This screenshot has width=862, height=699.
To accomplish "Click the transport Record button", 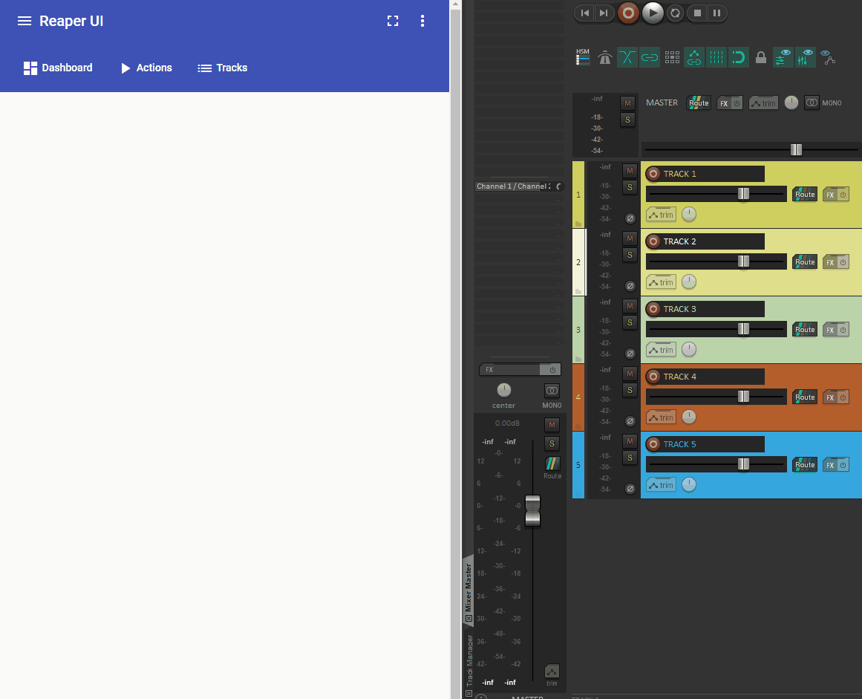I will coord(628,13).
